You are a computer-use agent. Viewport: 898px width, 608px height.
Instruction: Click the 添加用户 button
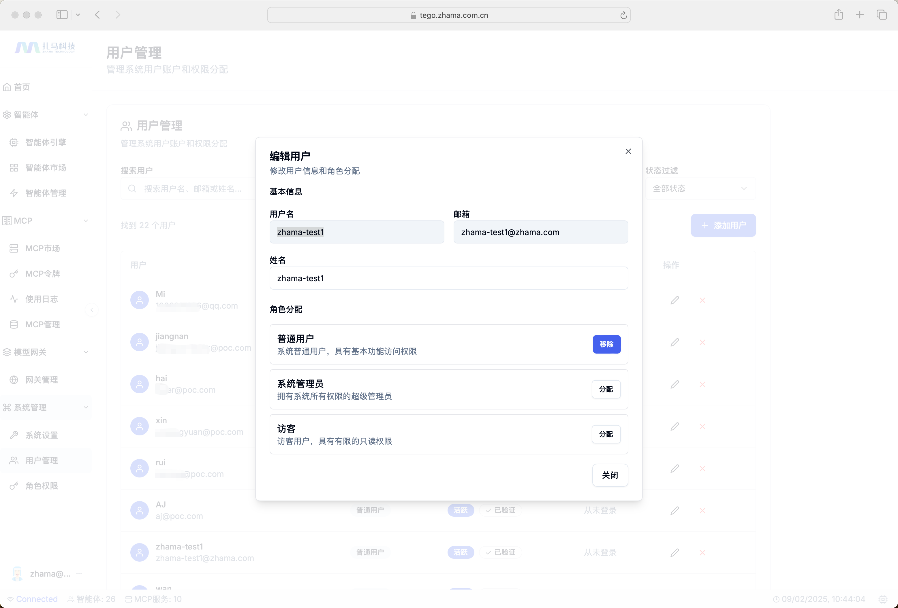coord(723,225)
